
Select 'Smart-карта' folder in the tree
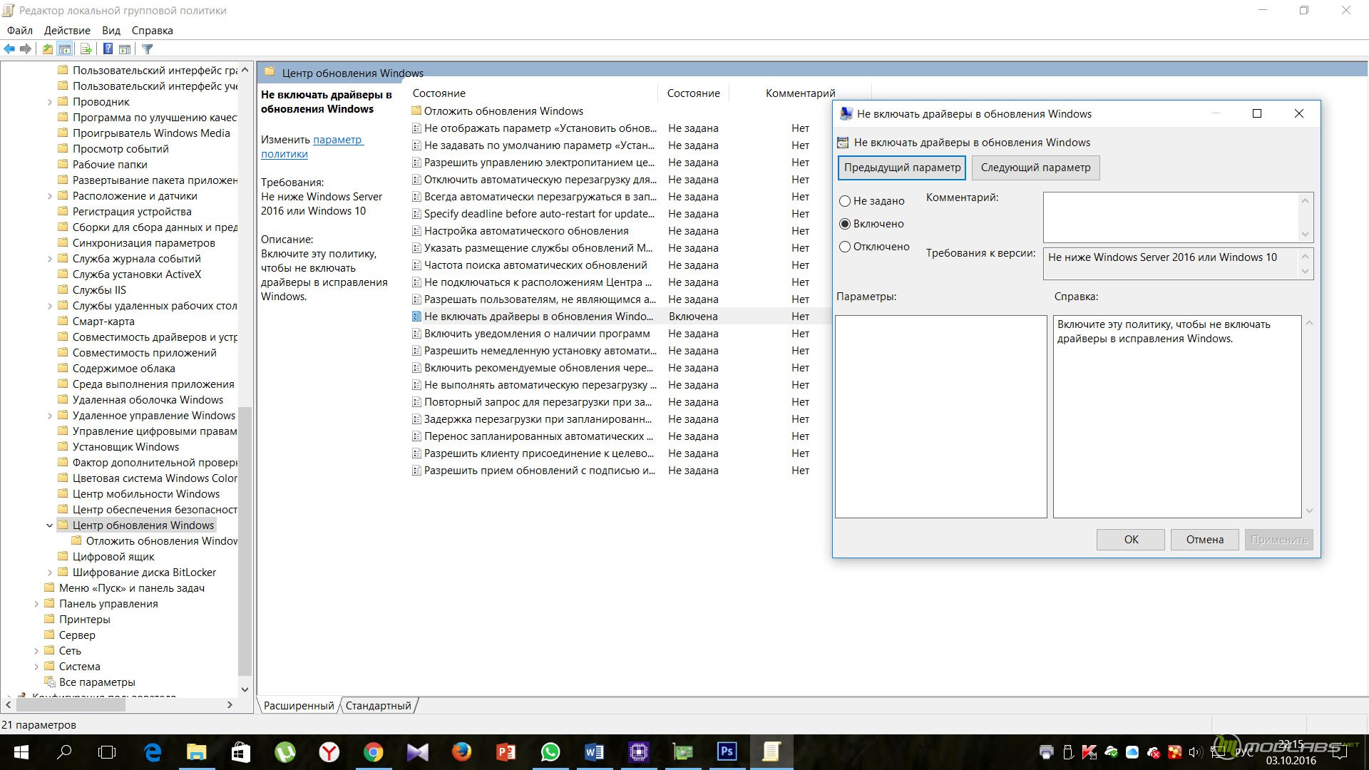tap(103, 322)
